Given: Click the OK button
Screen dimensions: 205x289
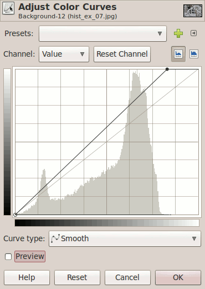Looking at the screenshot, I should (x=178, y=277).
